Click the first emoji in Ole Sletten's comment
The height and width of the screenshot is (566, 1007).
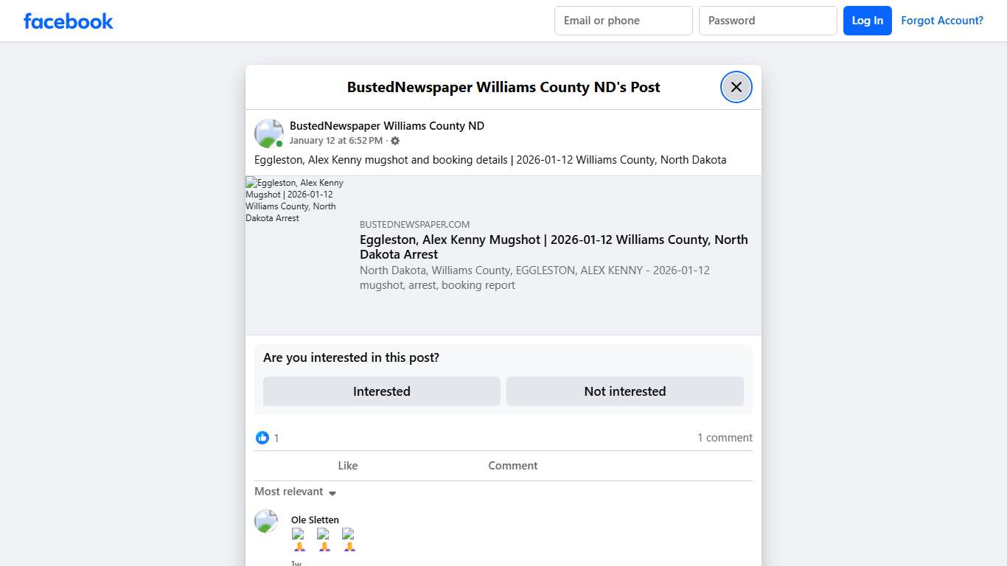(x=299, y=539)
